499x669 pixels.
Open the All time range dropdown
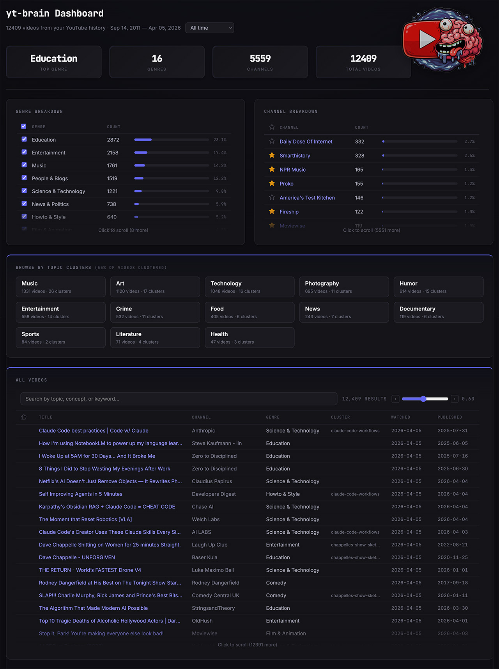tap(210, 28)
